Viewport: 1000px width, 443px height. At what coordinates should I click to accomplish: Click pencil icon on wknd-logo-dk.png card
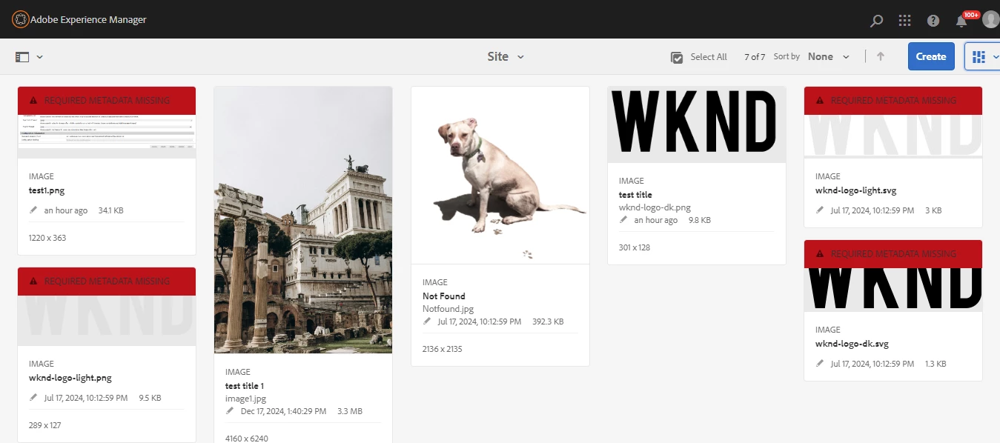[x=623, y=220]
